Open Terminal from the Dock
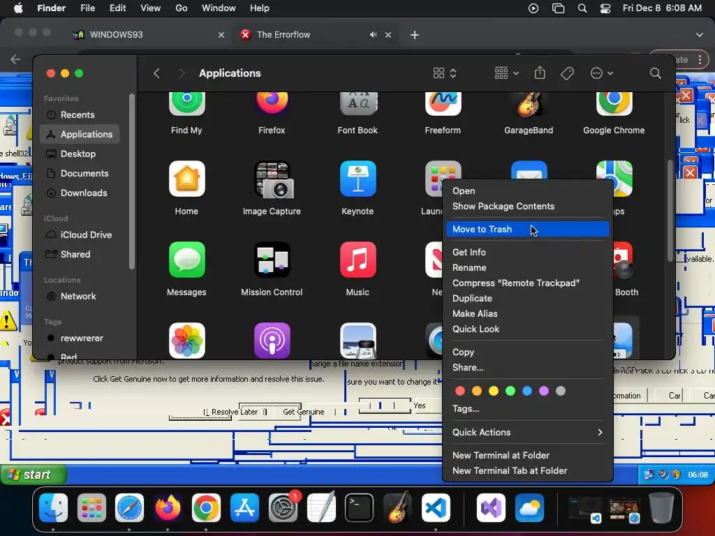The image size is (715, 536). click(359, 507)
